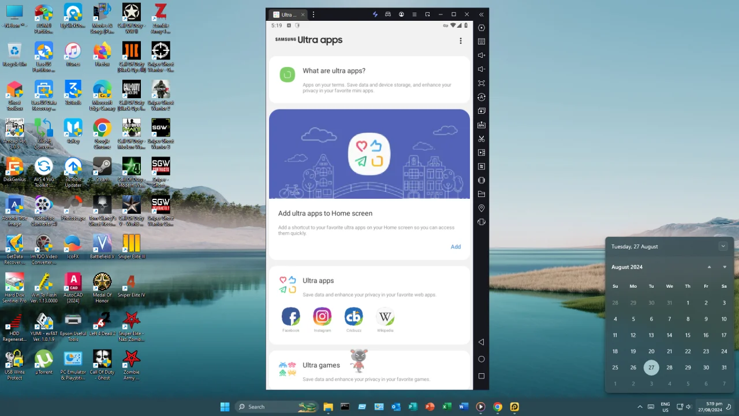Open the Ultra games section heading
Image resolution: width=739 pixels, height=416 pixels.
coord(321,365)
